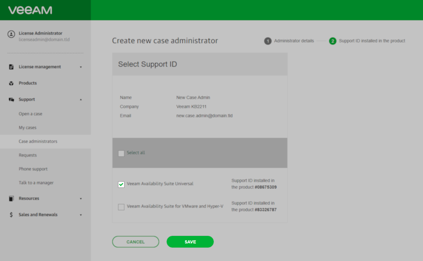The height and width of the screenshot is (261, 423).
Task: Click the License Administrator name
Action: point(40,33)
